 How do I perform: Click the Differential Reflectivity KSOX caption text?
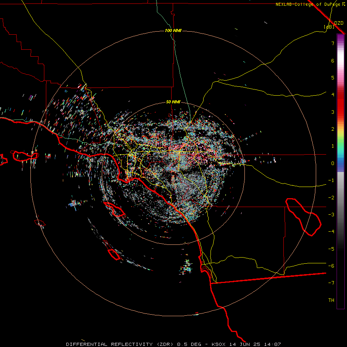tap(173, 344)
